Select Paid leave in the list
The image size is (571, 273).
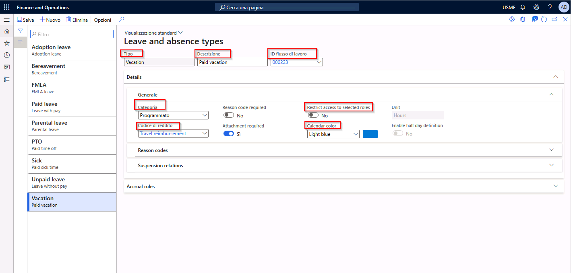(x=72, y=107)
